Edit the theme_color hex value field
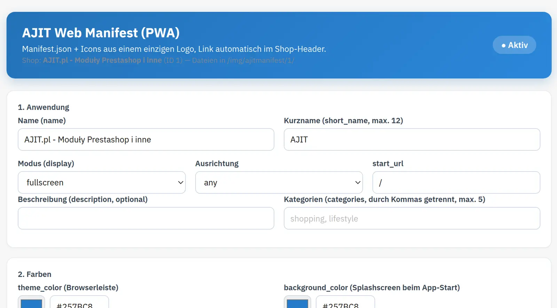557x308 pixels. 79,302
